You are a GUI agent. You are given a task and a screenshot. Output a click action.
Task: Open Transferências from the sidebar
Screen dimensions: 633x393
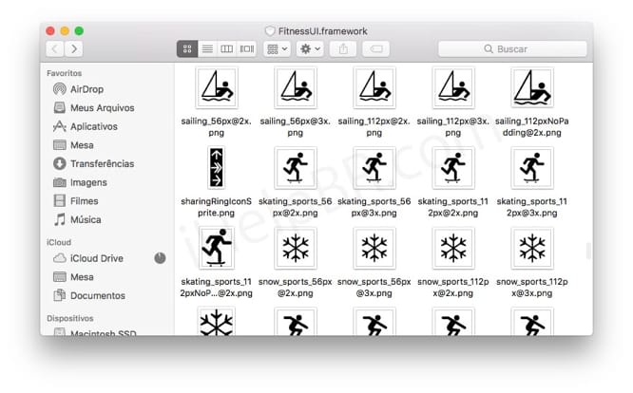tap(102, 163)
